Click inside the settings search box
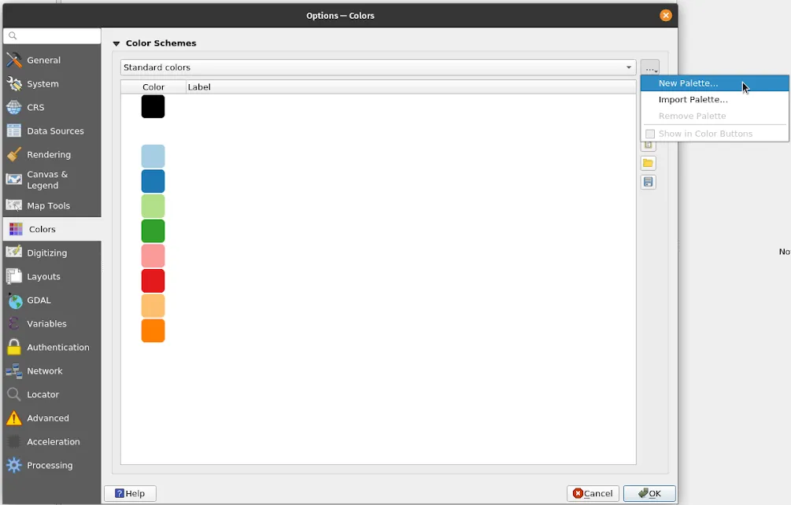Viewport: 791px width, 505px height. [x=51, y=35]
